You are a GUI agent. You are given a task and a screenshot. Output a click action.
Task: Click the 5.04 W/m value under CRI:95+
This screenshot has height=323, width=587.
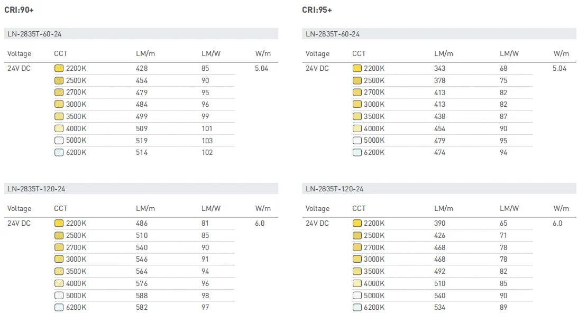pyautogui.click(x=559, y=68)
